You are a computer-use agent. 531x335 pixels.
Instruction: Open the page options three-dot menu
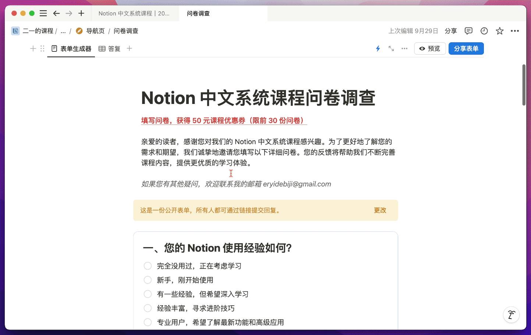515,31
